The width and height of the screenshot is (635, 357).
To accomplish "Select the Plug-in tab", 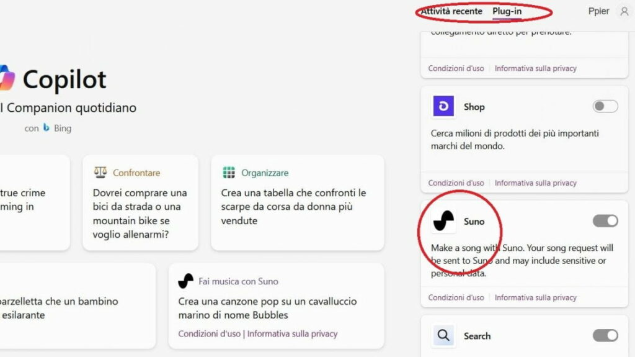I will tap(507, 11).
